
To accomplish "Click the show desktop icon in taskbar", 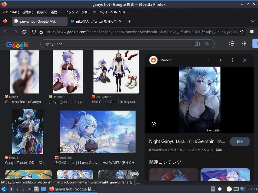I will 43,189.
